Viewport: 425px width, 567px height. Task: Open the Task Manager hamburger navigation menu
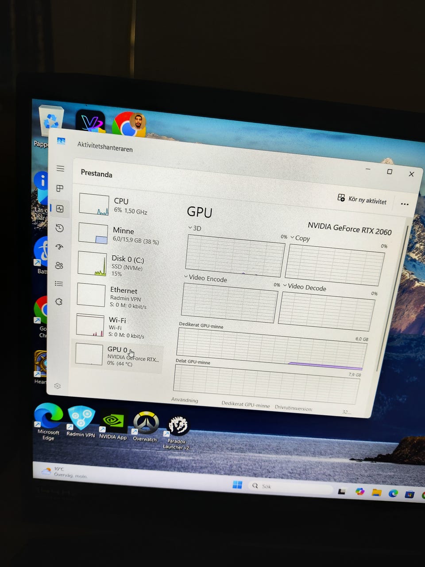tap(60, 168)
